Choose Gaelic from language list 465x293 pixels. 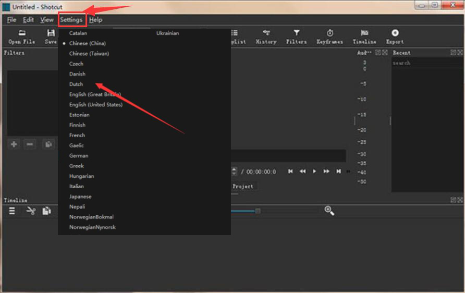tap(76, 145)
